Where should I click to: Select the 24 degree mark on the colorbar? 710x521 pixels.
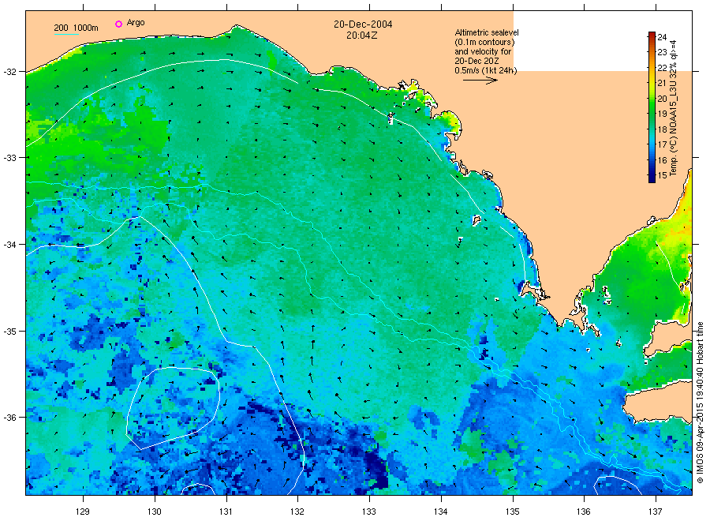662,37
